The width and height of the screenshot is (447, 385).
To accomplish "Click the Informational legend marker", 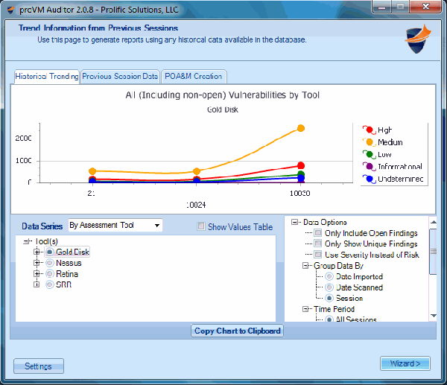I will [370, 166].
